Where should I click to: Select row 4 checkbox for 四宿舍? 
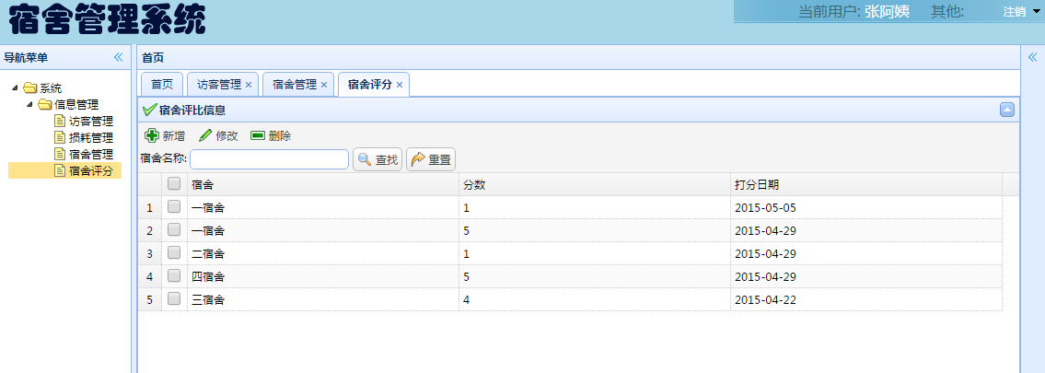pyautogui.click(x=174, y=275)
